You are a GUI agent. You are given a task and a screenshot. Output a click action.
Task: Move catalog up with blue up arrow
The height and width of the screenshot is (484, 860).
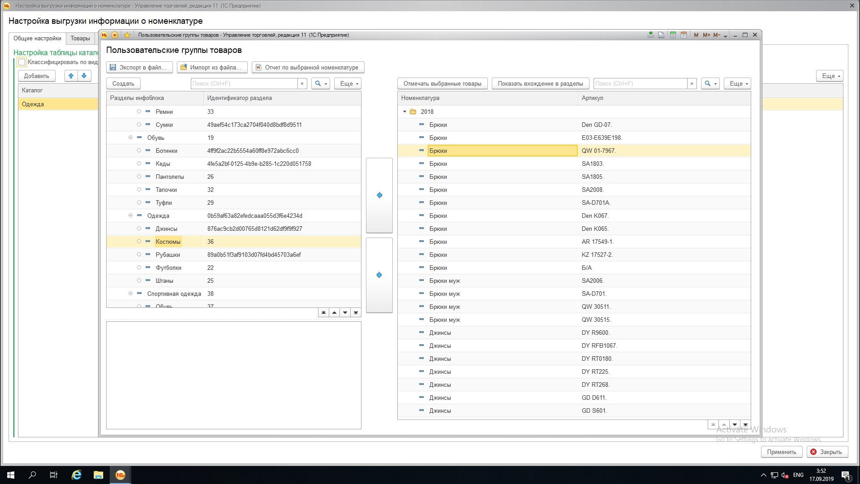pos(71,76)
